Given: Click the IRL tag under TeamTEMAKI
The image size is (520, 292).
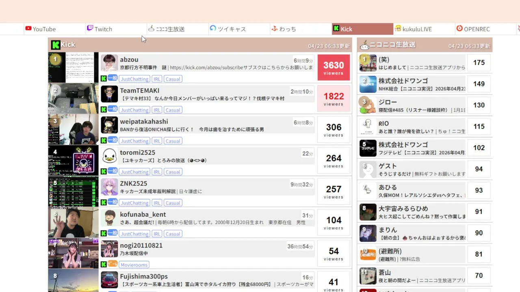Looking at the screenshot, I should pyautogui.click(x=157, y=110).
